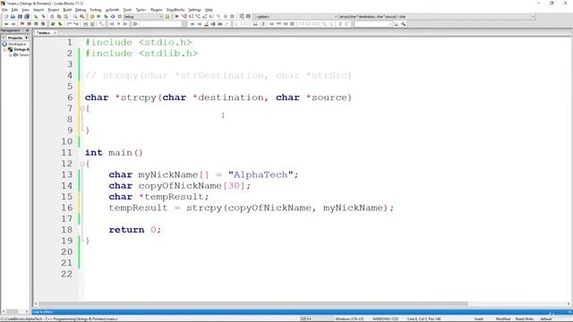
Task: Click the Replace toolbar icon
Action: [82, 16]
